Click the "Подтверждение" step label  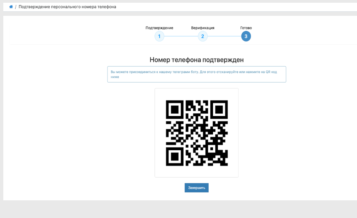(x=159, y=28)
